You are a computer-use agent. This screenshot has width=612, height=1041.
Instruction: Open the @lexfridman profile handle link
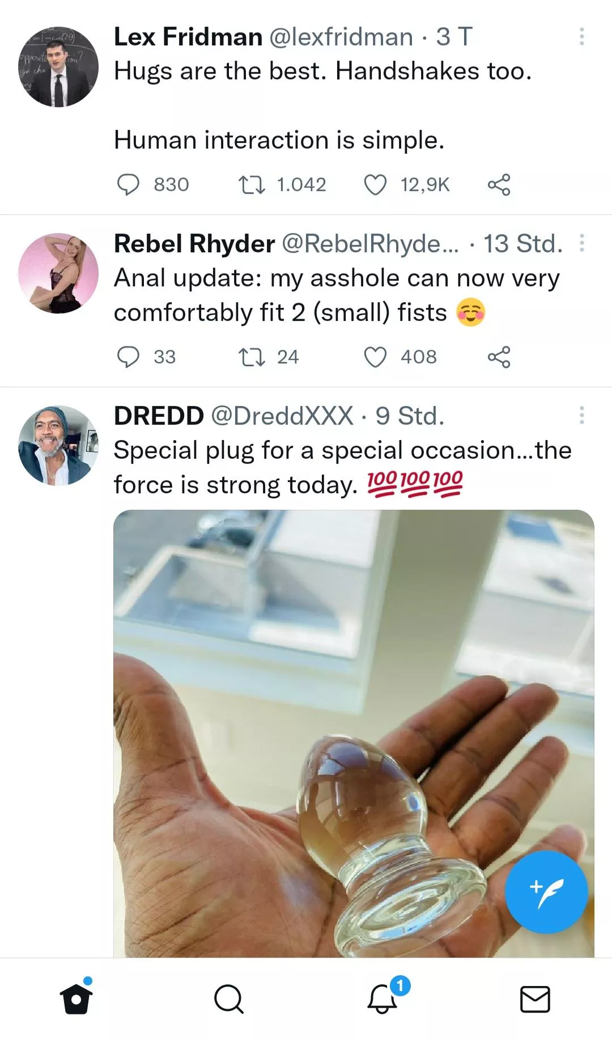tap(341, 37)
